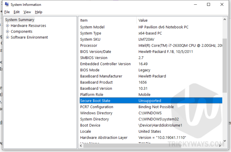Click the horizontal scrollbar thumb

pos(132,145)
